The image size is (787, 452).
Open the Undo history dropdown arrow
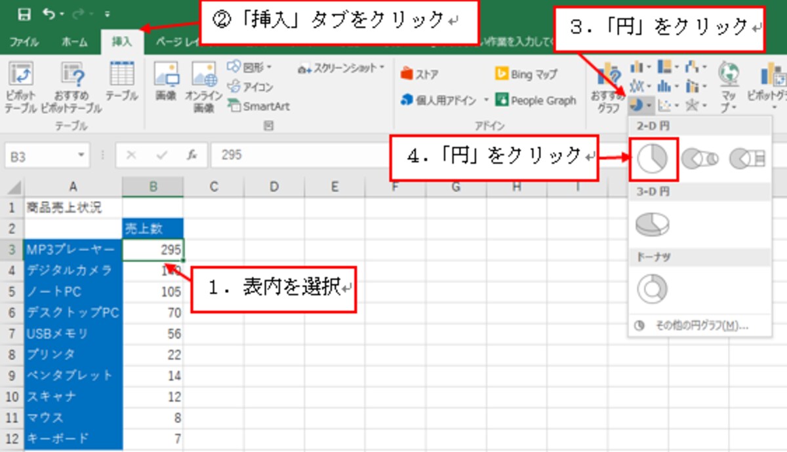[62, 14]
